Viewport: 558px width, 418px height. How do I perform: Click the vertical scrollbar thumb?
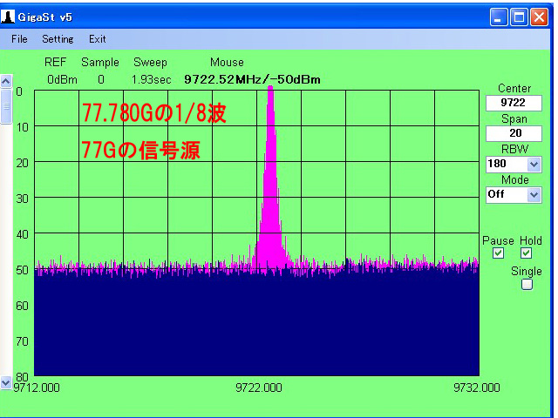coord(6,106)
